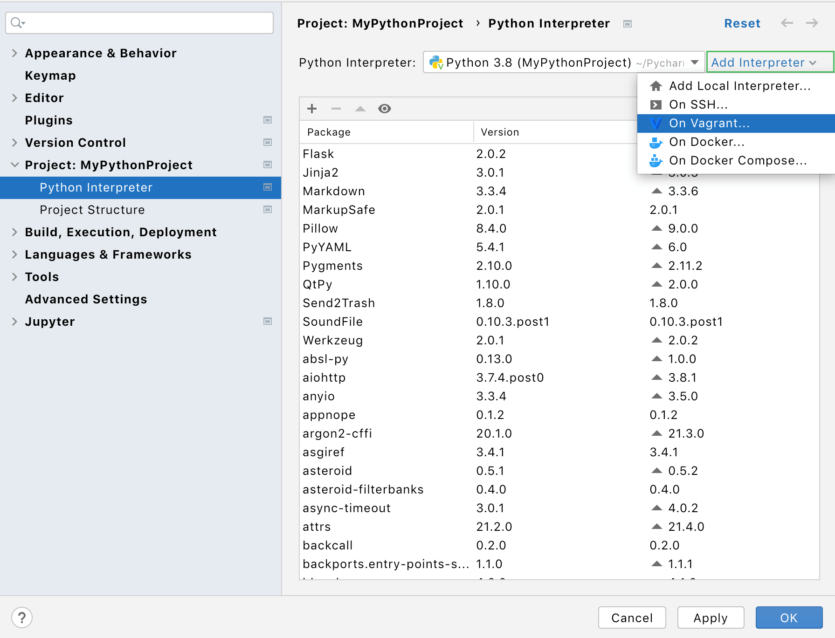Image resolution: width=835 pixels, height=638 pixels.
Task: Click Project: MyPythonProject breadcrumb
Action: coord(380,23)
